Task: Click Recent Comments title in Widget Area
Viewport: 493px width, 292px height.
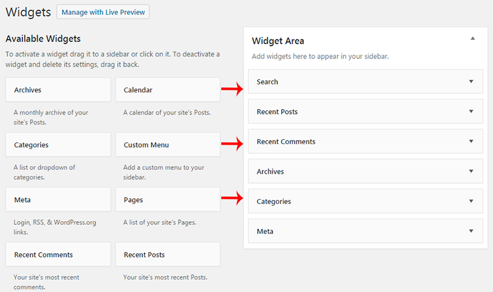Action: pos(286,142)
